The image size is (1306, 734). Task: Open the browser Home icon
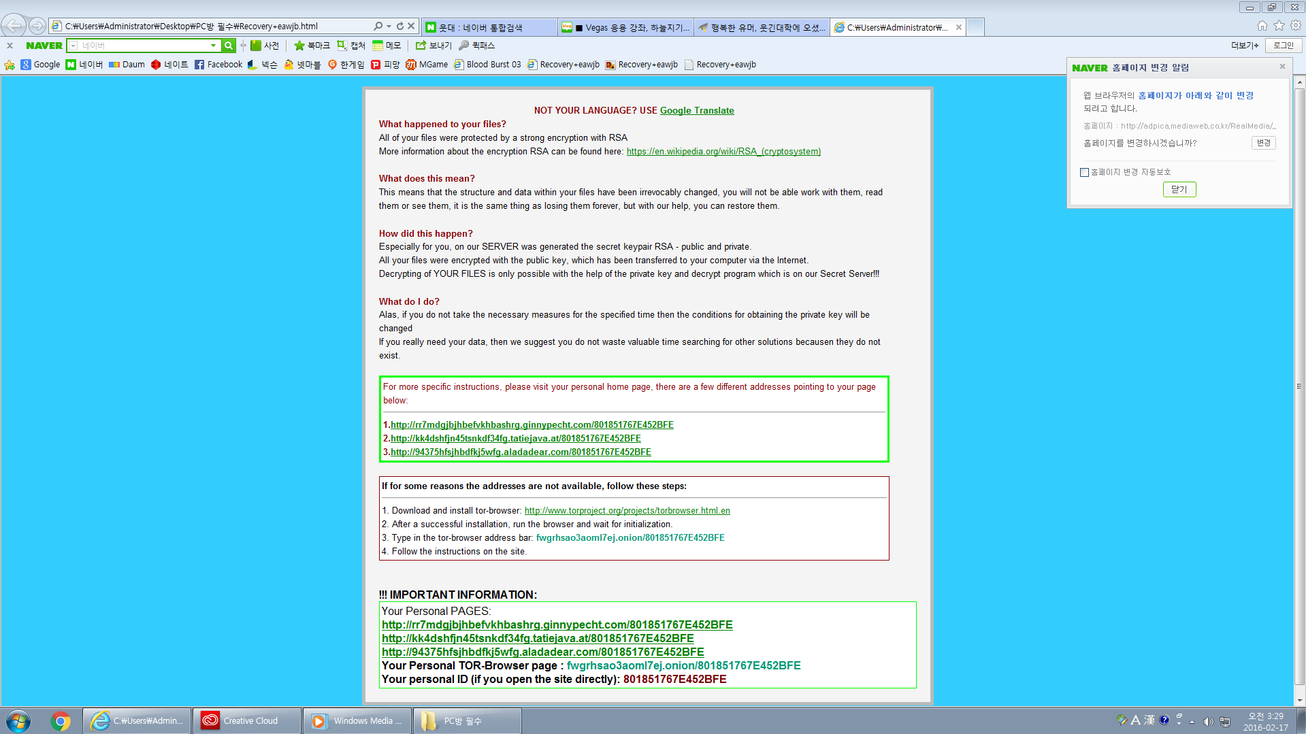coord(1262,26)
